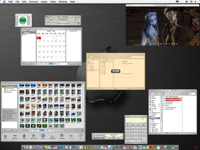Image resolution: width=200 pixels, height=150 pixels.
Task: Add a new group in Address Book
Action: (x=88, y=88)
